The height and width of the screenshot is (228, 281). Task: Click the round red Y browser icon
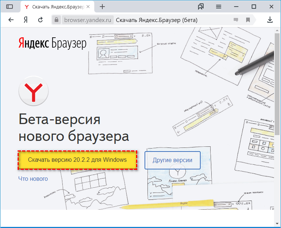[33, 91]
